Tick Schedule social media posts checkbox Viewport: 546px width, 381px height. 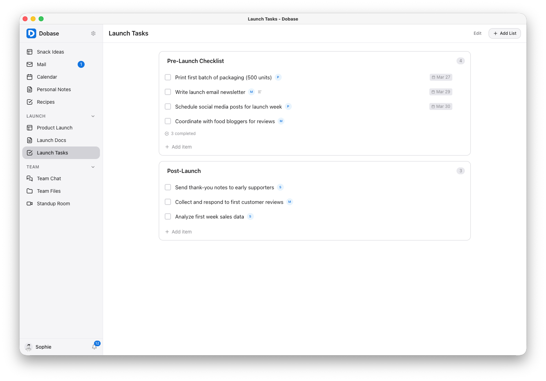click(x=168, y=106)
